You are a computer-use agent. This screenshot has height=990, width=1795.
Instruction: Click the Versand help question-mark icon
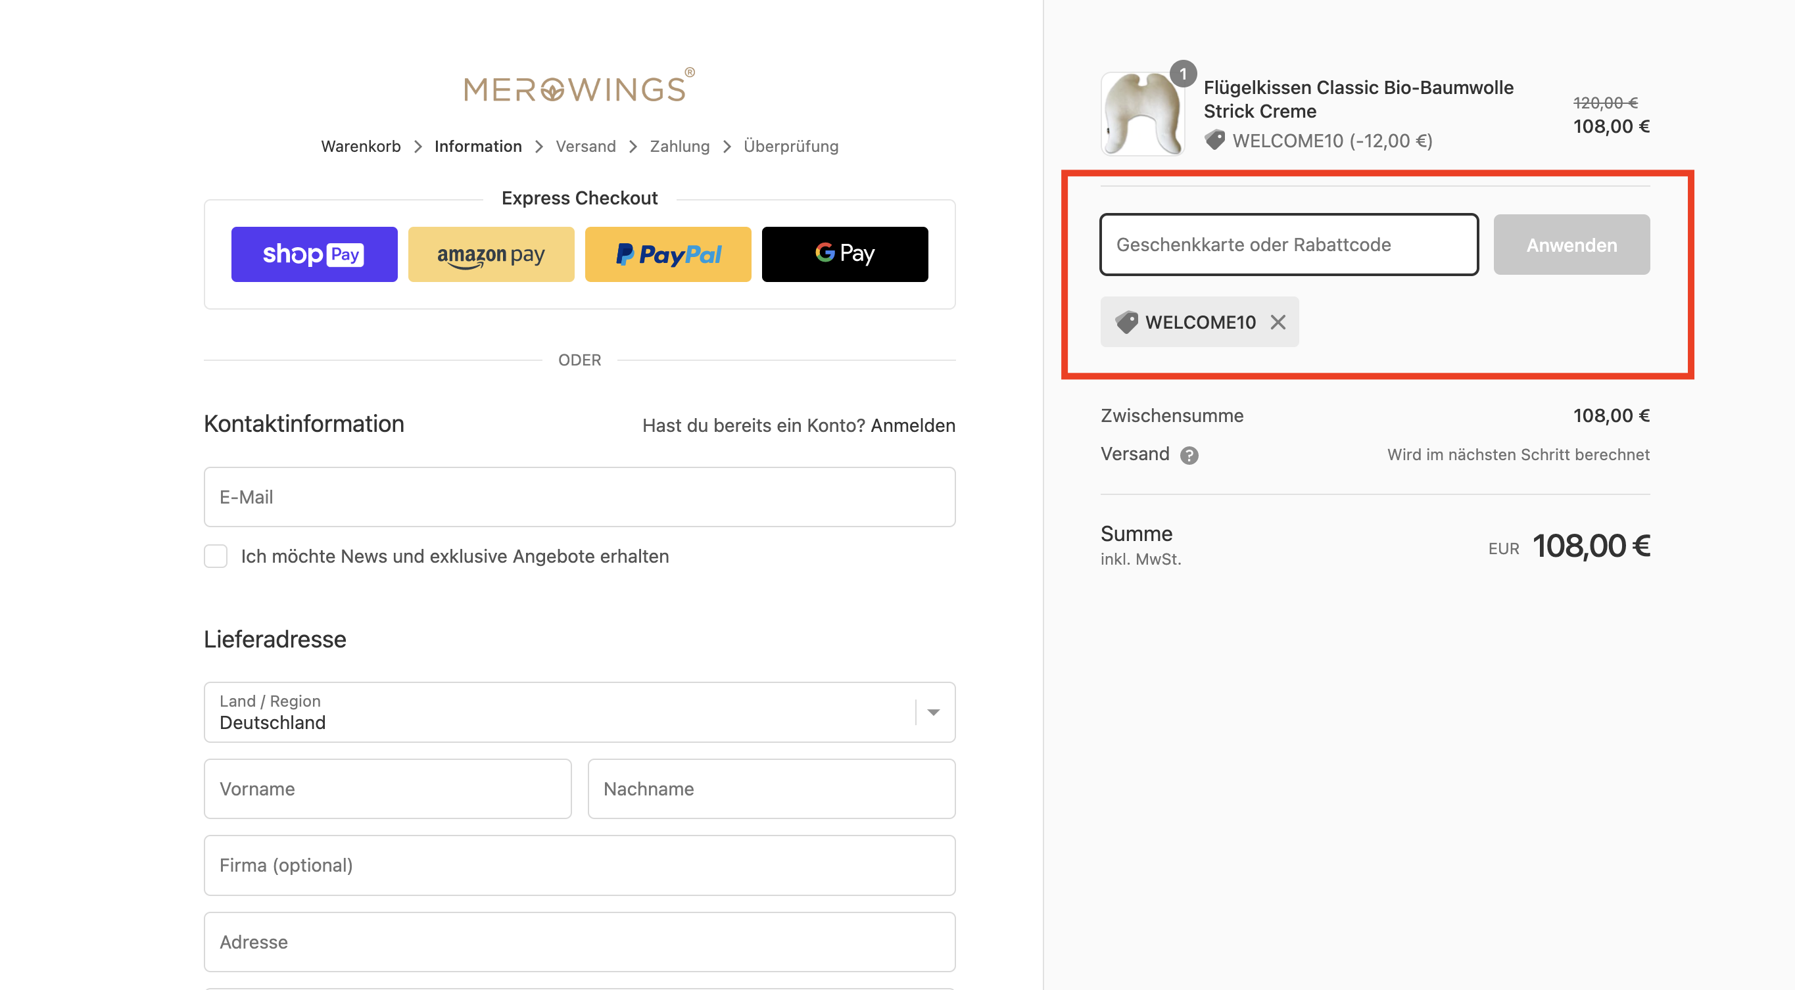(1189, 455)
